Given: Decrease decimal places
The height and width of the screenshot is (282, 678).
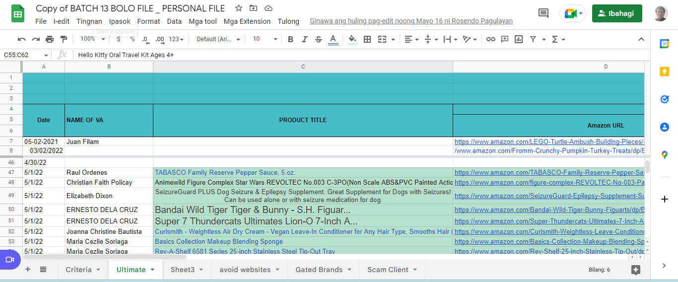Looking at the screenshot, I should tap(145, 39).
